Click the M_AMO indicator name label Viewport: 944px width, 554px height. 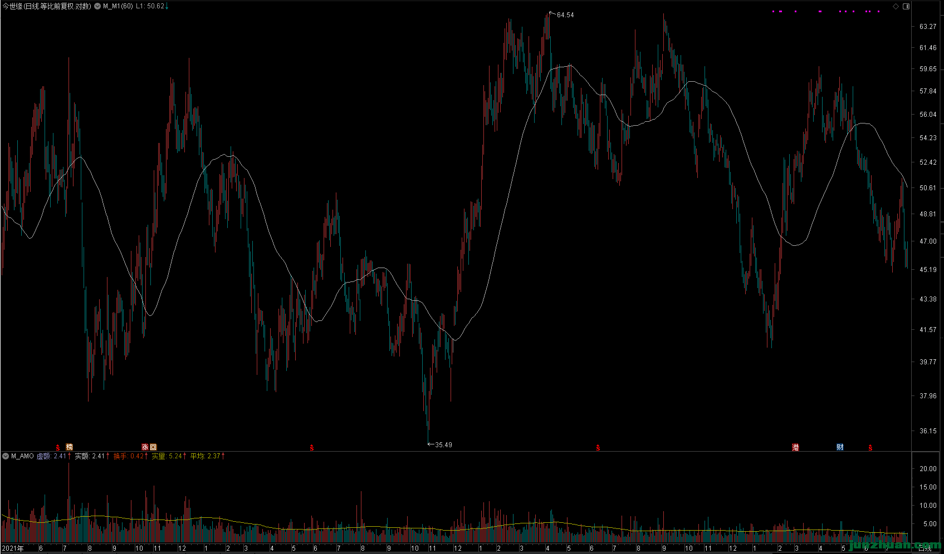(22, 456)
